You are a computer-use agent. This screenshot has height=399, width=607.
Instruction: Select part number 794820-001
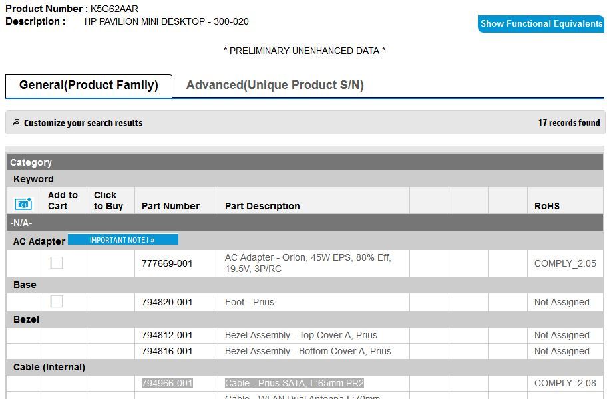click(x=167, y=302)
